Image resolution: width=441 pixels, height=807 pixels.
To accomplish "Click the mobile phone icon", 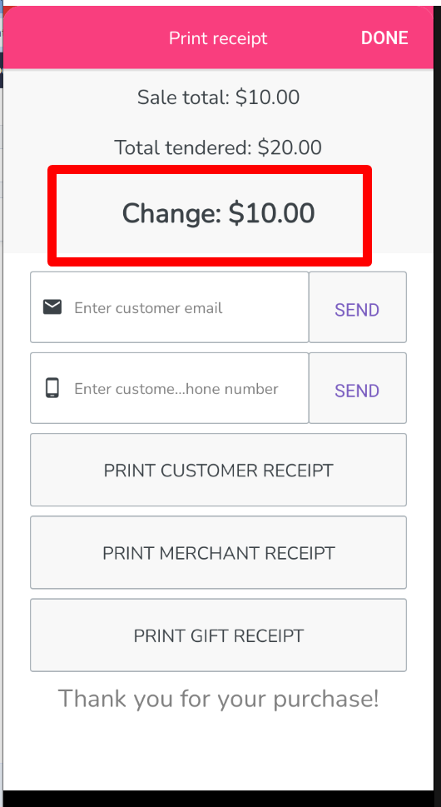I will pyautogui.click(x=52, y=388).
